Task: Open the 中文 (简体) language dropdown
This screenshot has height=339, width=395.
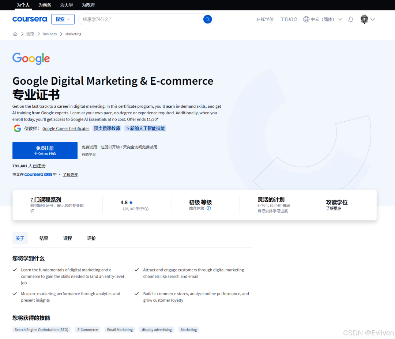Action: click(323, 19)
